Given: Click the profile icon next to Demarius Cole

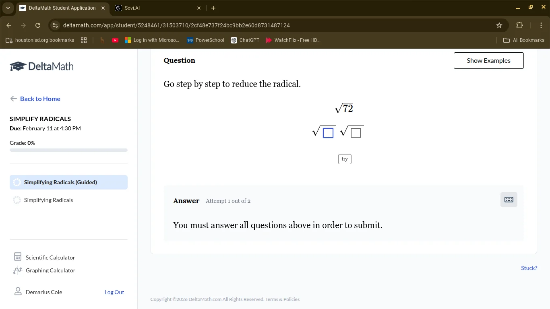Looking at the screenshot, I should 17,292.
